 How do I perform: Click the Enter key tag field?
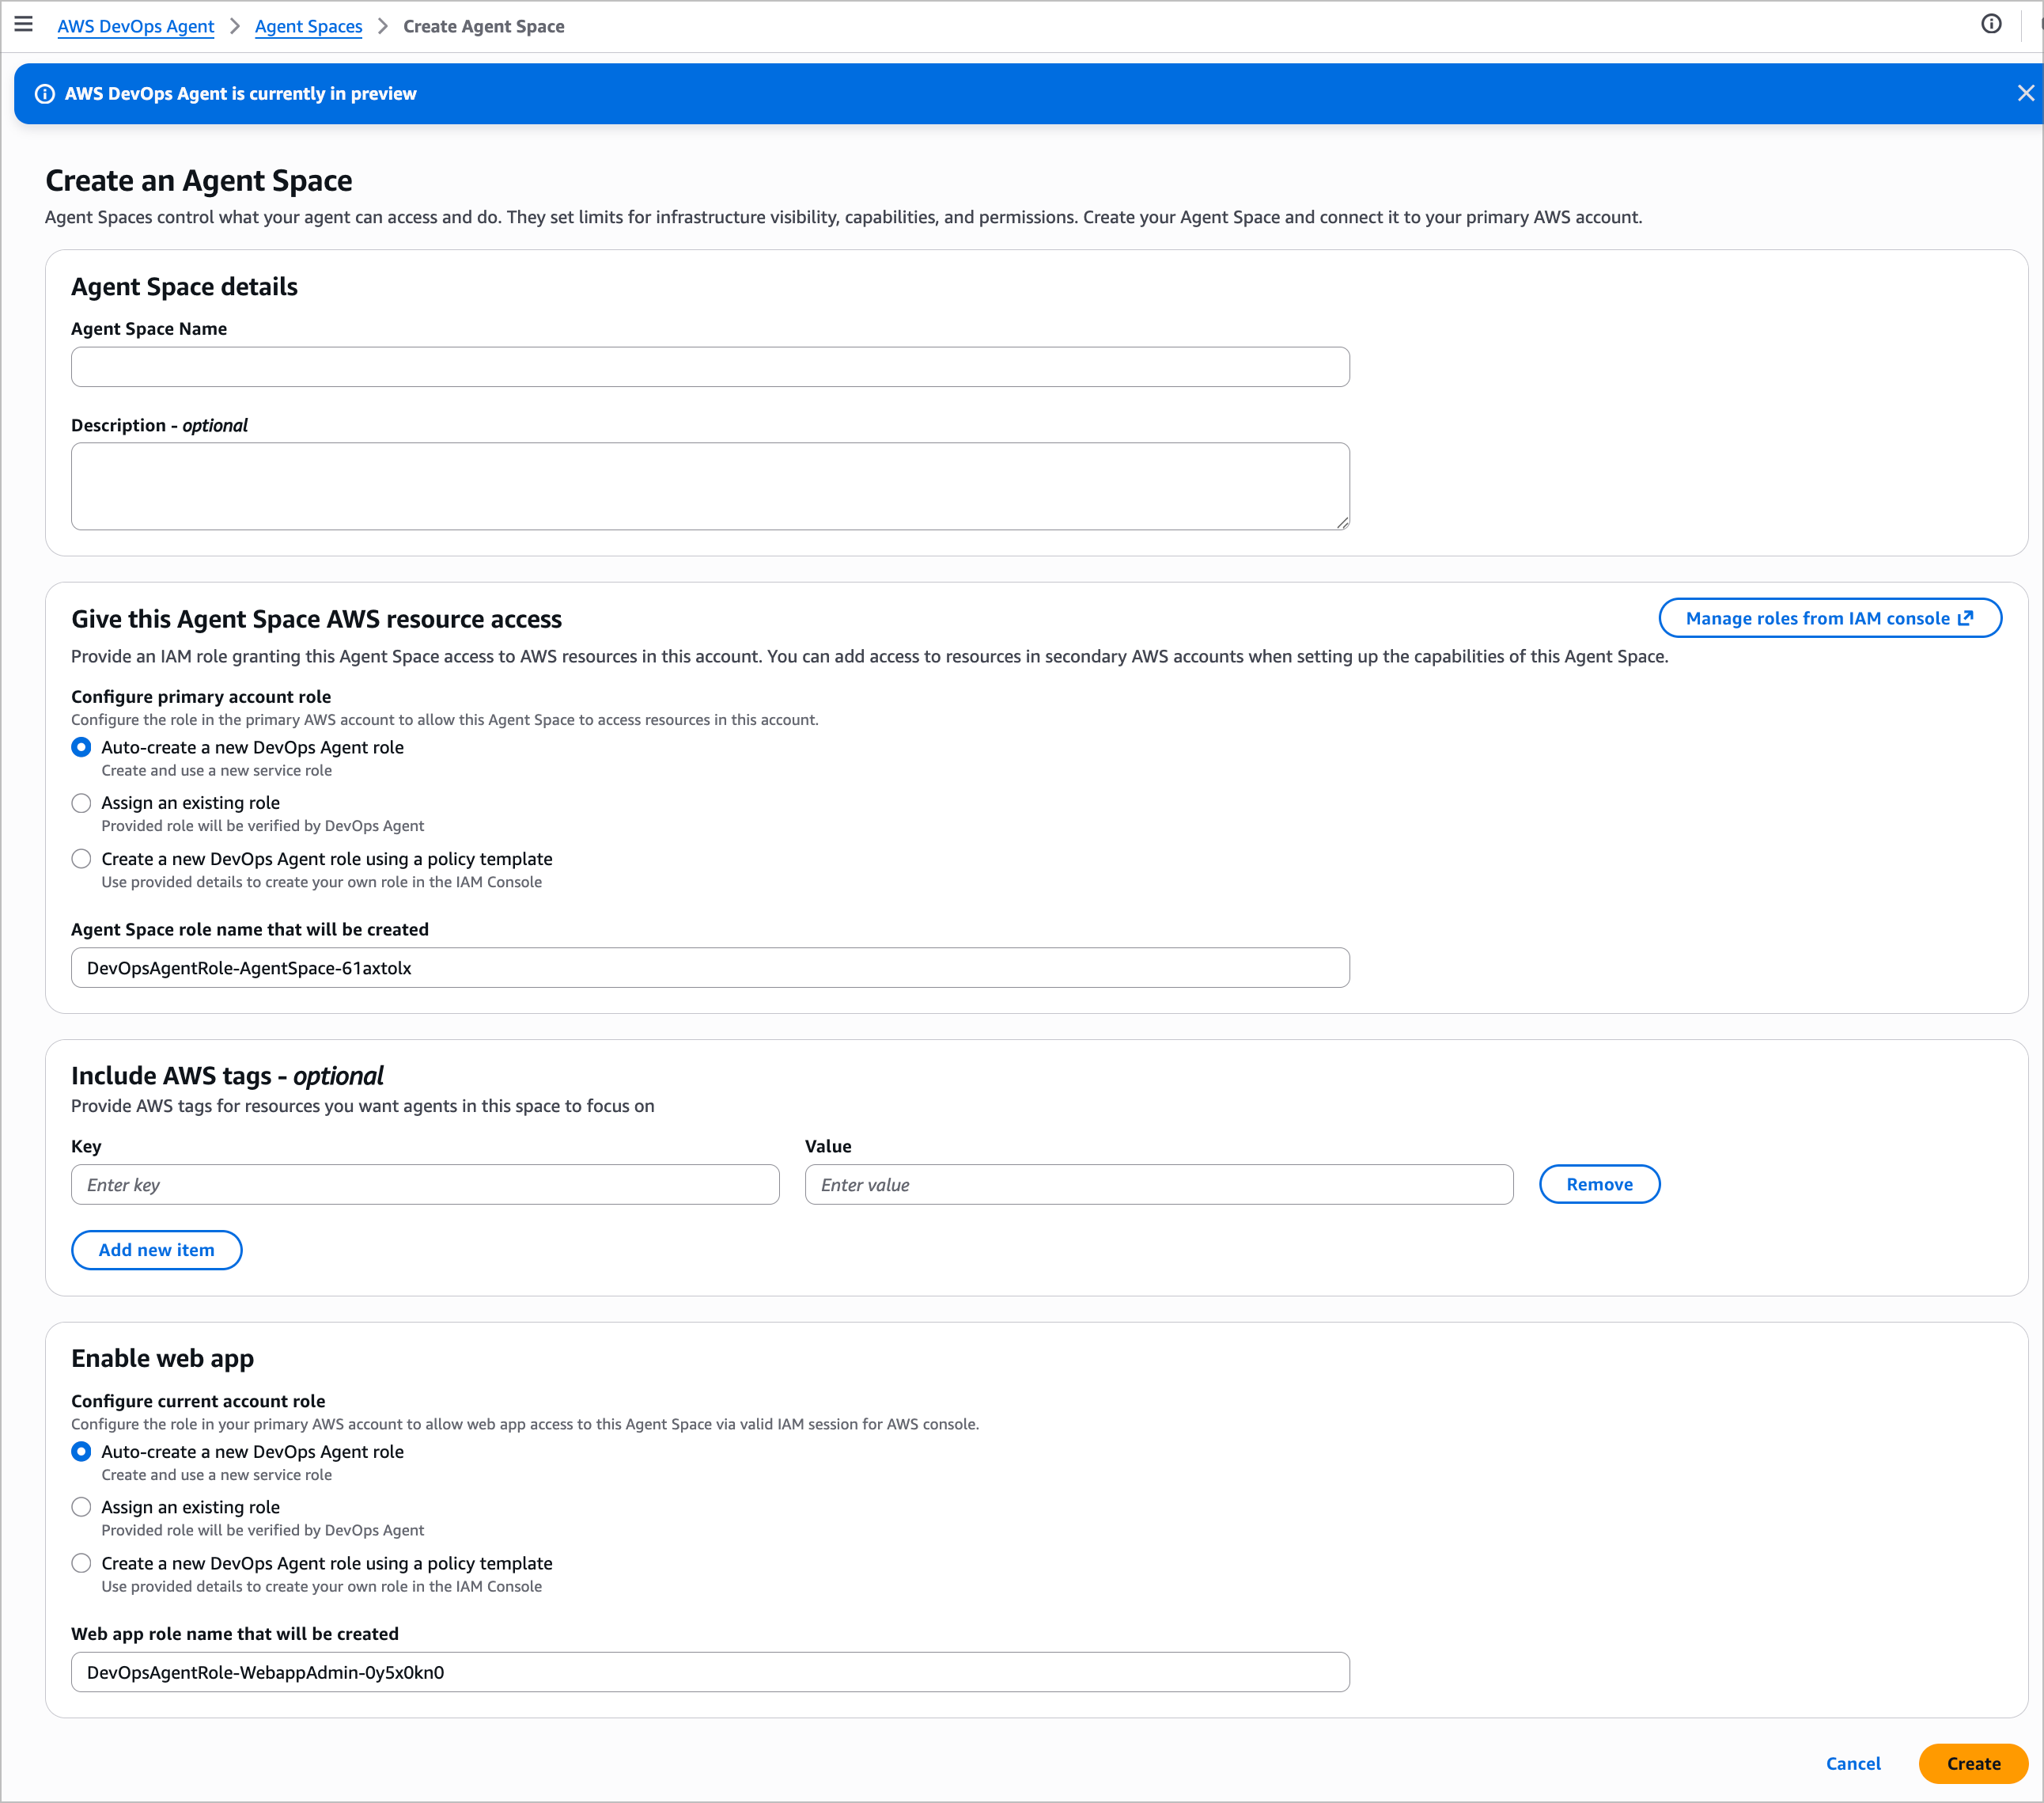(x=425, y=1185)
